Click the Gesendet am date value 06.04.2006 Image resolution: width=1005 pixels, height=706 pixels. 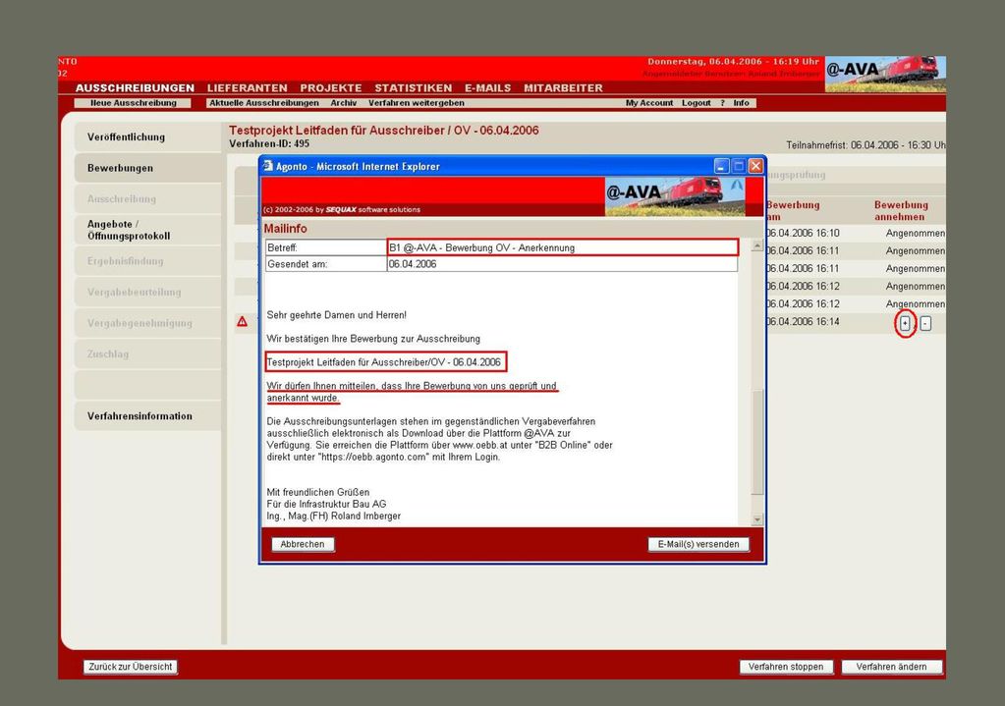(x=413, y=264)
